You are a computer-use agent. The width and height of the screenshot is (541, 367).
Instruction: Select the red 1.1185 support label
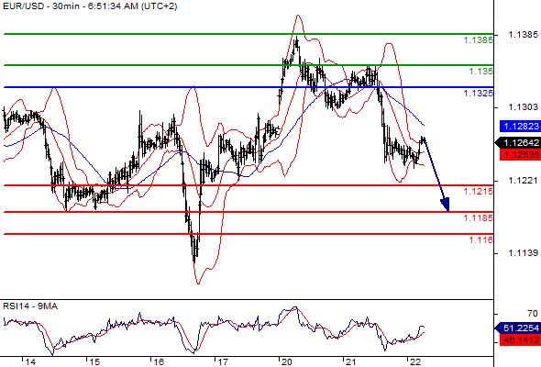tap(479, 218)
